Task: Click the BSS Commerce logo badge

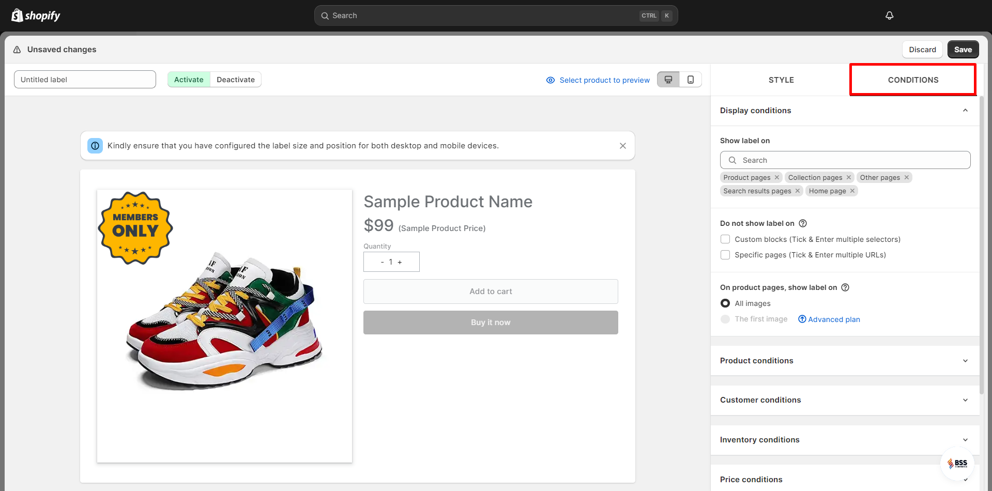Action: tap(959, 464)
